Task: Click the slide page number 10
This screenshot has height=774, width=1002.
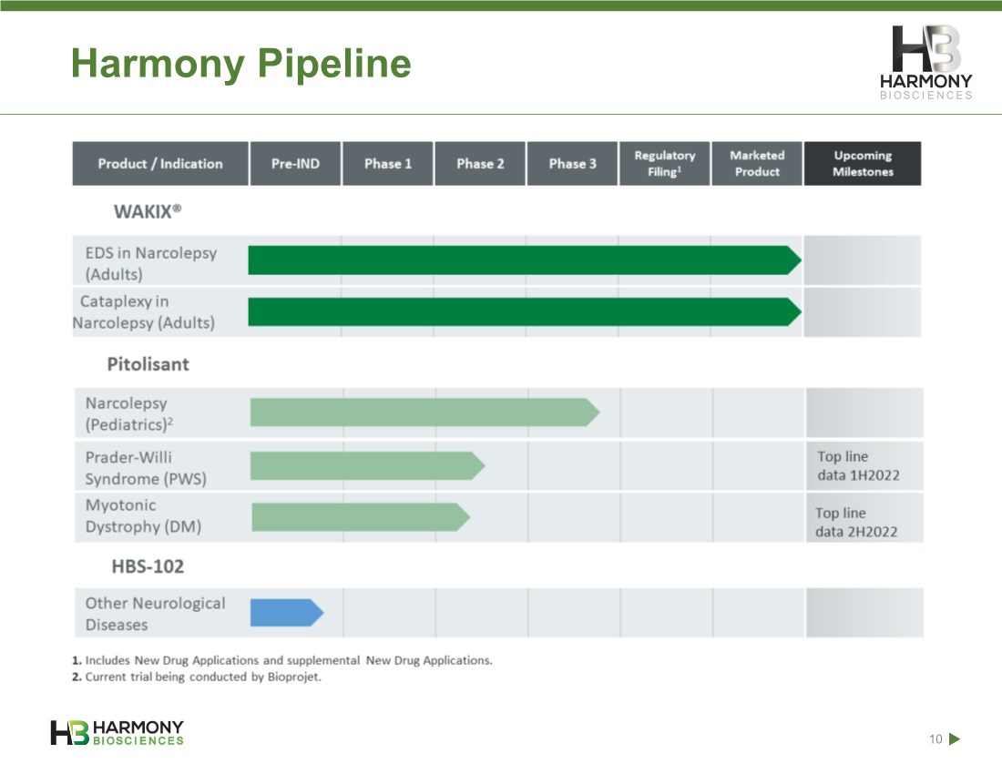Action: 936,738
